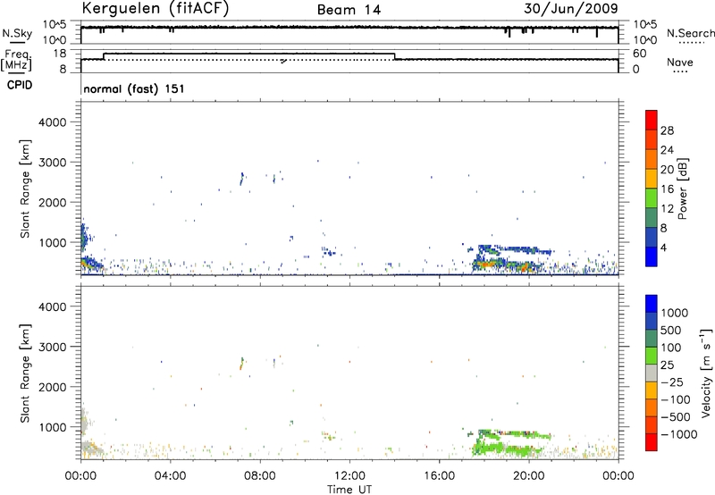Image resolution: width=715 pixels, height=495 pixels.
Task: Click the '60' Nave axis tick label
Action: pos(639,54)
